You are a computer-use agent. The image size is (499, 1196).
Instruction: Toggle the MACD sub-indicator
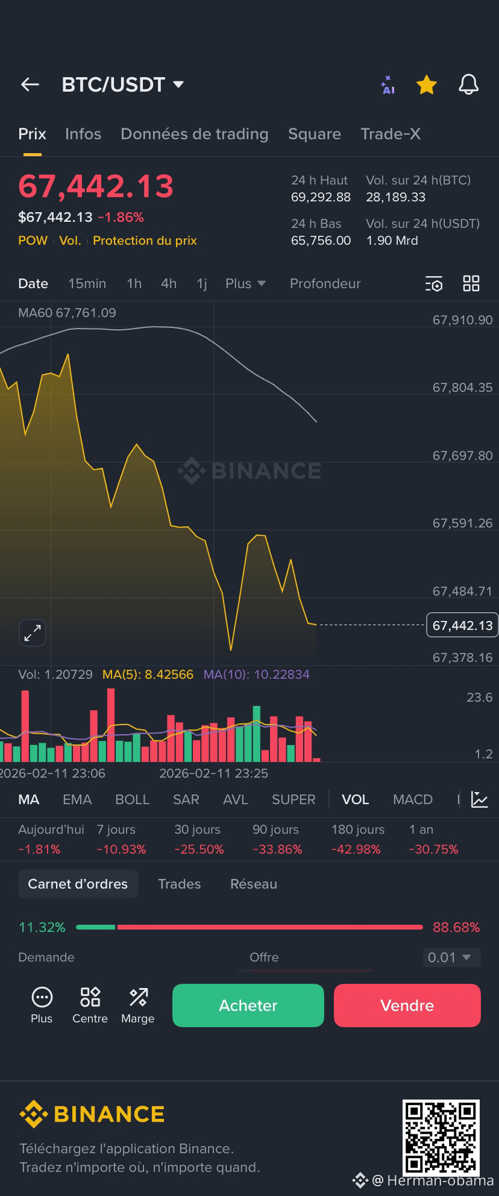(x=413, y=799)
